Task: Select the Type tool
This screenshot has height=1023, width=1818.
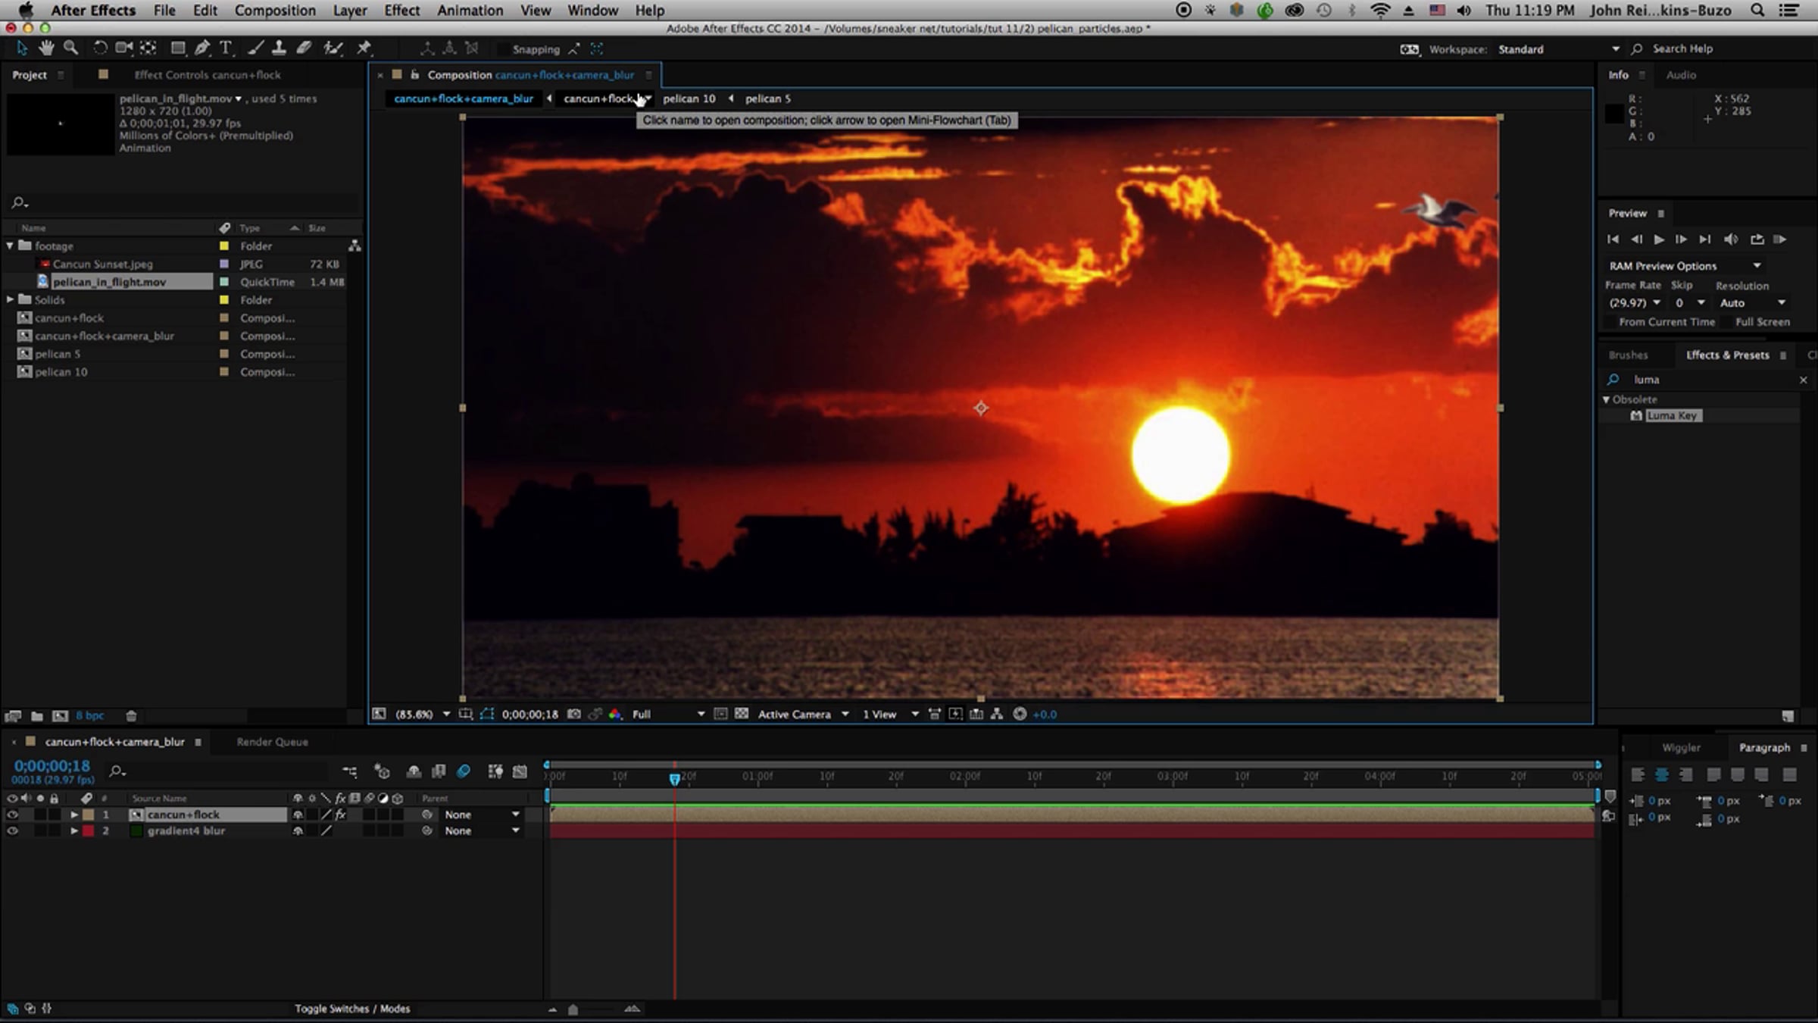Action: coord(225,48)
